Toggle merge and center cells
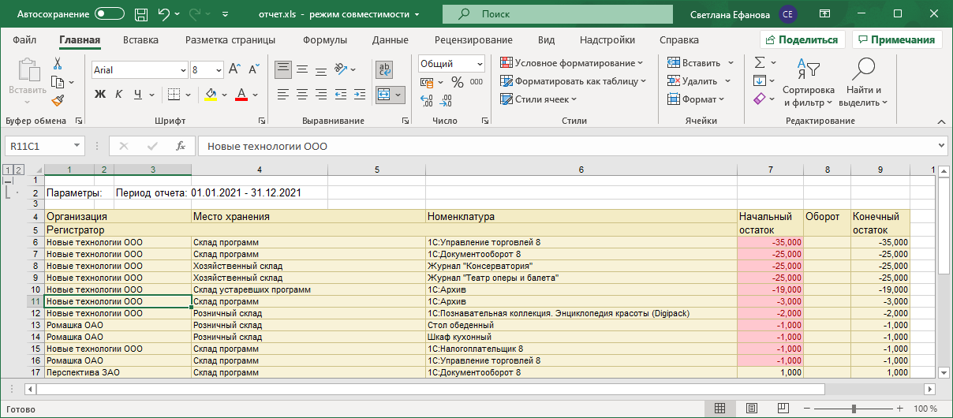The height and width of the screenshot is (418, 953). [384, 95]
